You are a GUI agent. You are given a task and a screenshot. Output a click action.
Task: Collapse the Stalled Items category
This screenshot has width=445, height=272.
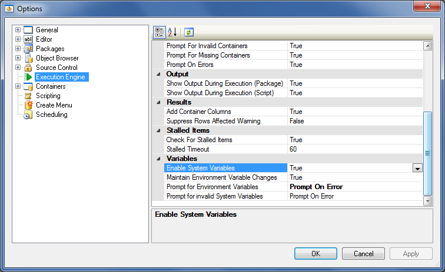point(158,130)
